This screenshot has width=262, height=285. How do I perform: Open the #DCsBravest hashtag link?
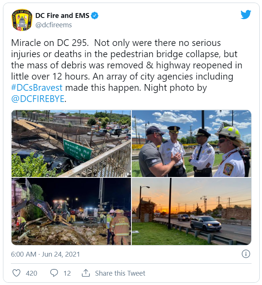pyautogui.click(x=37, y=88)
